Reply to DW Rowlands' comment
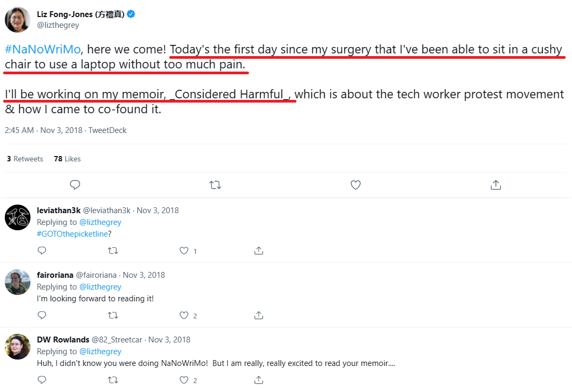Viewport: 572px width, 390px height. [42, 380]
